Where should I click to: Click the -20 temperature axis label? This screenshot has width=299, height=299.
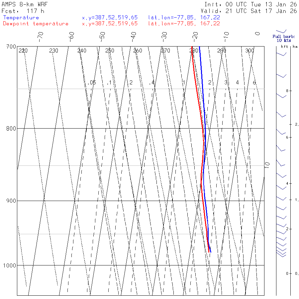pos(195,37)
